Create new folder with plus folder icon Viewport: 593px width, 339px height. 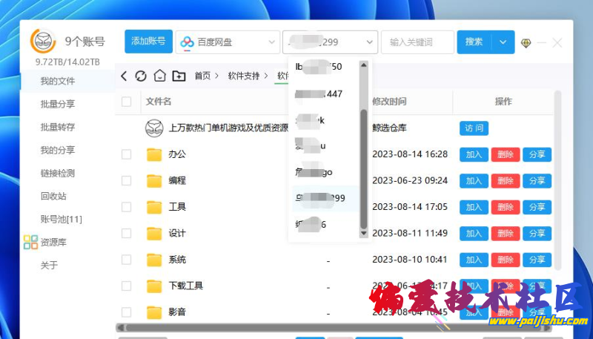point(179,76)
